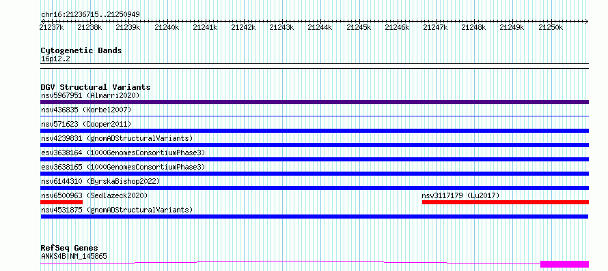Image resolution: width=608 pixels, height=271 pixels.
Task: Open variant label nsv4531875 (gnomADStructuralVariants)
Action: point(117,210)
